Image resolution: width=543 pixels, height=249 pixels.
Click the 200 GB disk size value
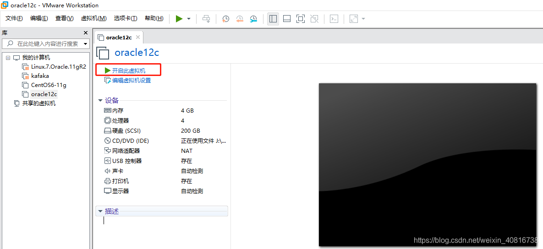click(x=191, y=131)
